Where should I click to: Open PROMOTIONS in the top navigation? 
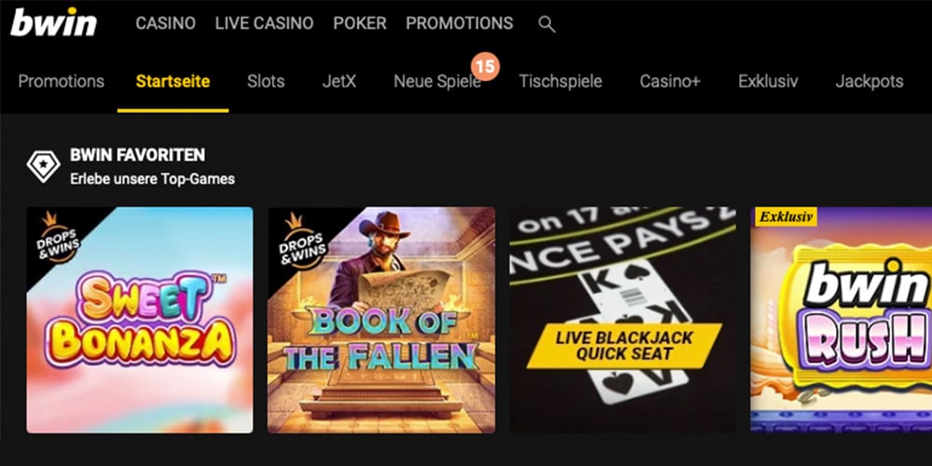point(459,23)
